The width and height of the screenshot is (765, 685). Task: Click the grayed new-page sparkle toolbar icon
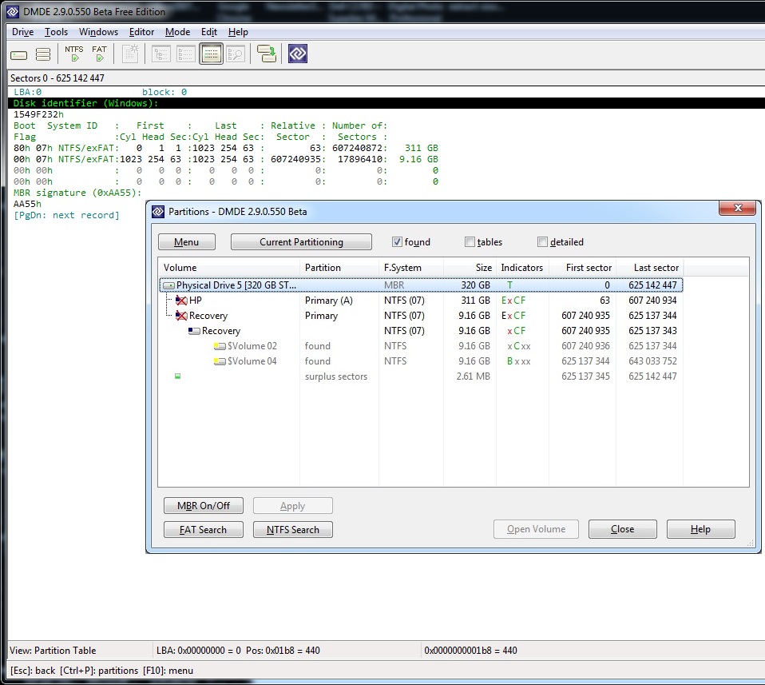pyautogui.click(x=130, y=54)
